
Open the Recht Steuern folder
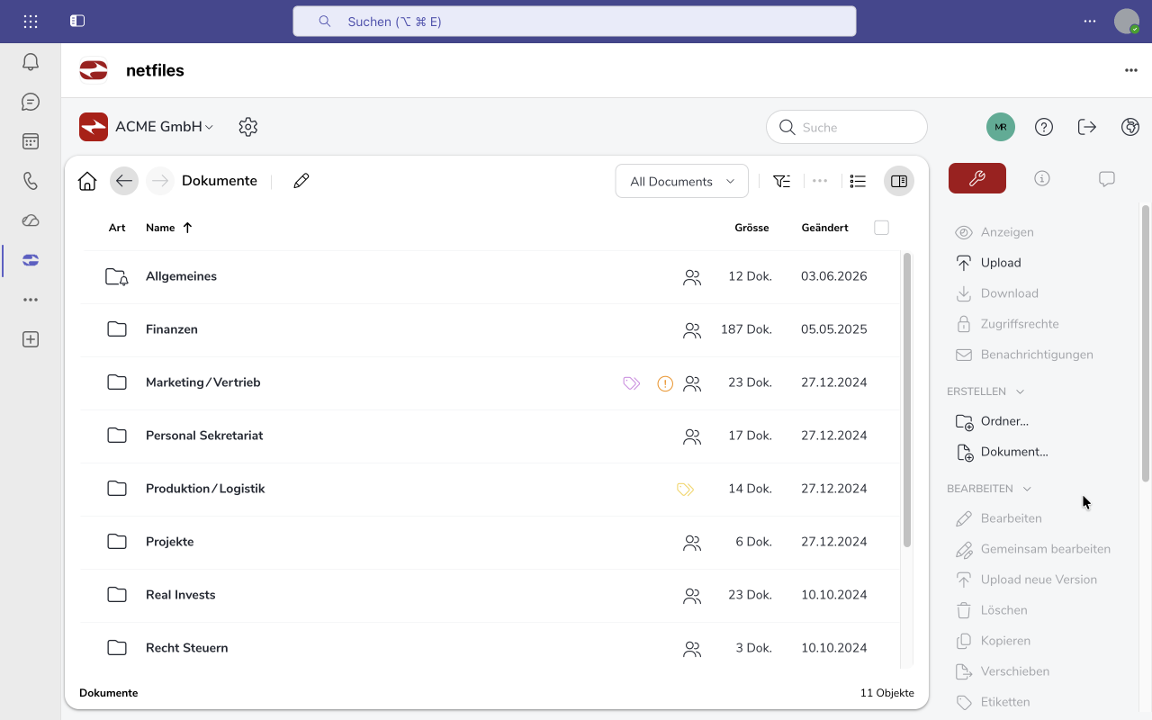click(186, 648)
